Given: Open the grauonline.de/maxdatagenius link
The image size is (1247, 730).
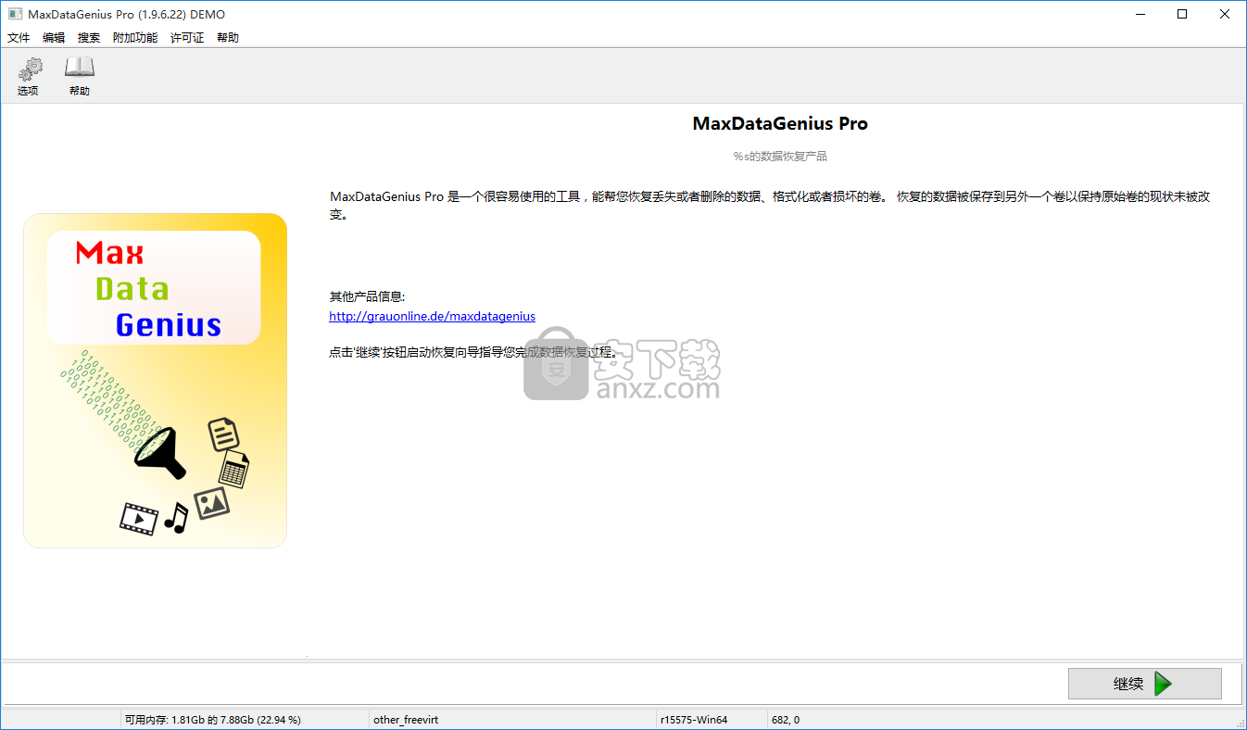Looking at the screenshot, I should (x=432, y=316).
